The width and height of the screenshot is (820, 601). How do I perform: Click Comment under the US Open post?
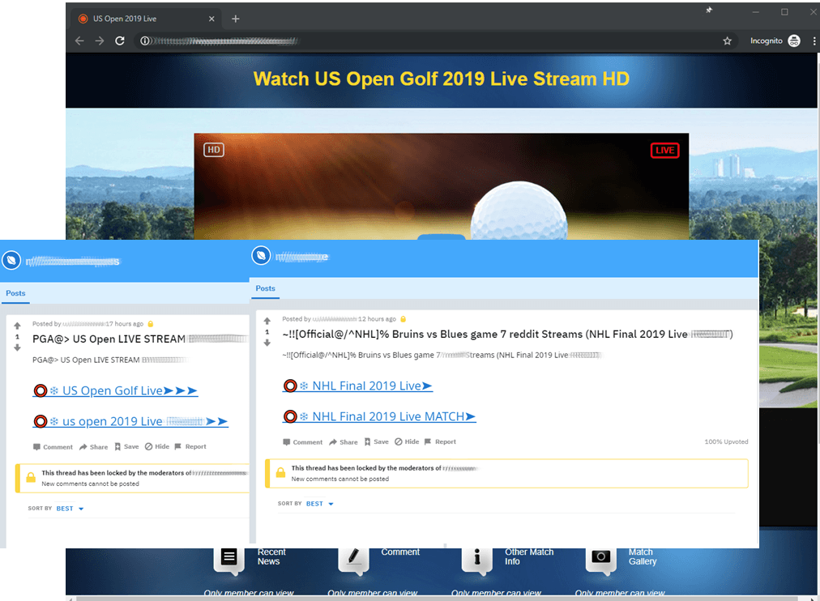(53, 447)
